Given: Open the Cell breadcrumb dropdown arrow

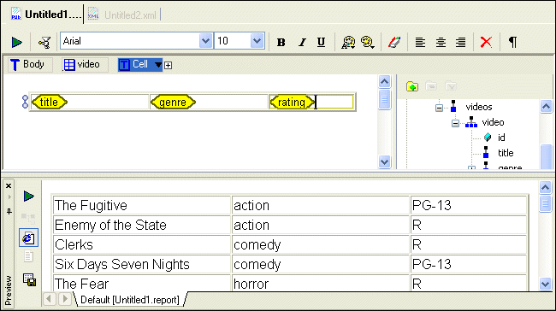Looking at the screenshot, I should [x=158, y=65].
